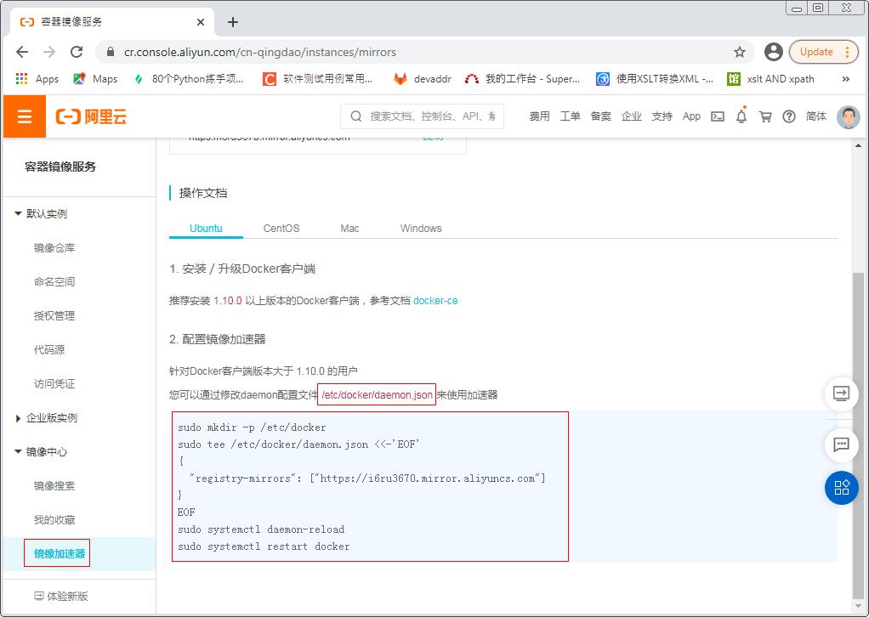Click the scrollbar up arrow
The height and width of the screenshot is (617, 869).
click(x=858, y=145)
